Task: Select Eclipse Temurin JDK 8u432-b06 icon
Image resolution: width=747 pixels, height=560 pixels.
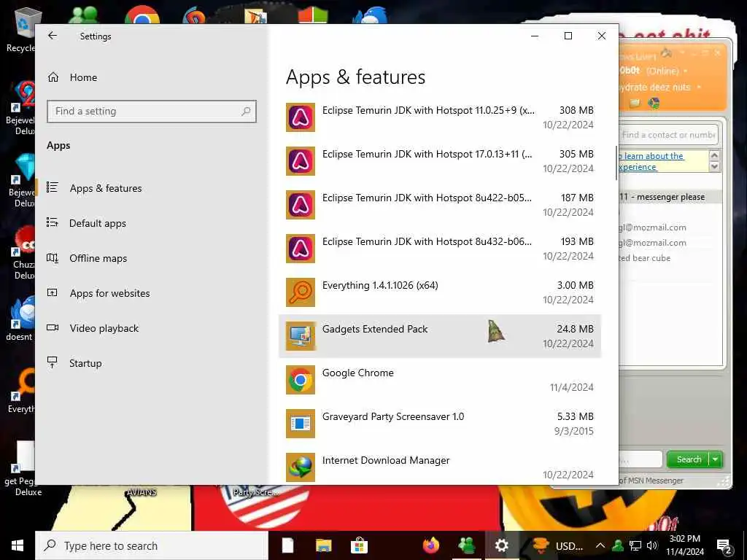Action: click(x=300, y=249)
